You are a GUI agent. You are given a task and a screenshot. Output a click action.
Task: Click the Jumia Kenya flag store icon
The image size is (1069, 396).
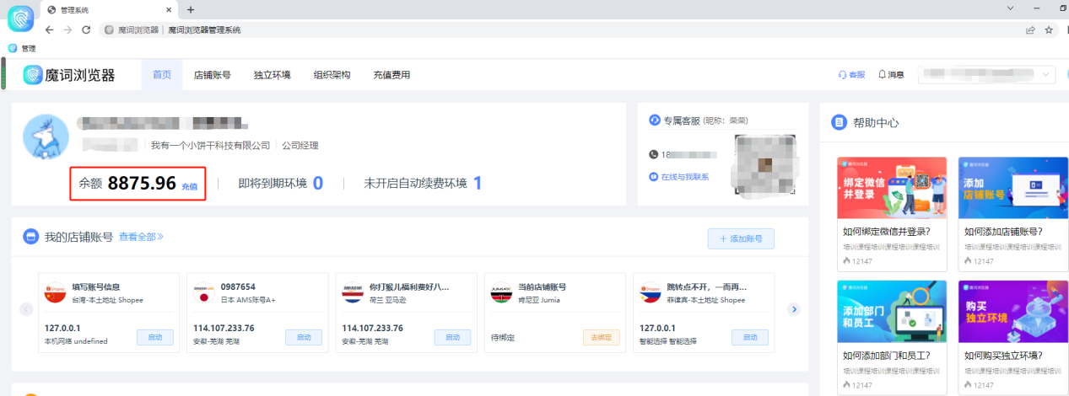click(501, 292)
